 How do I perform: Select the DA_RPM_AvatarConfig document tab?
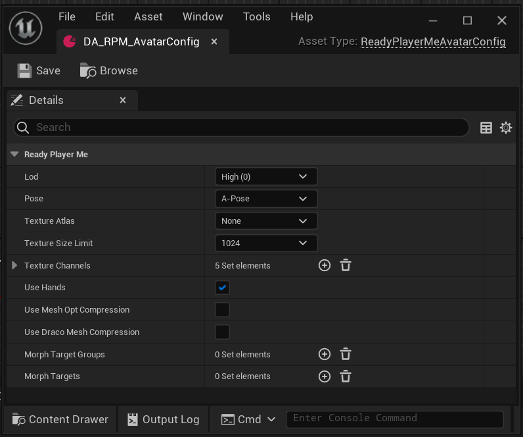point(143,41)
